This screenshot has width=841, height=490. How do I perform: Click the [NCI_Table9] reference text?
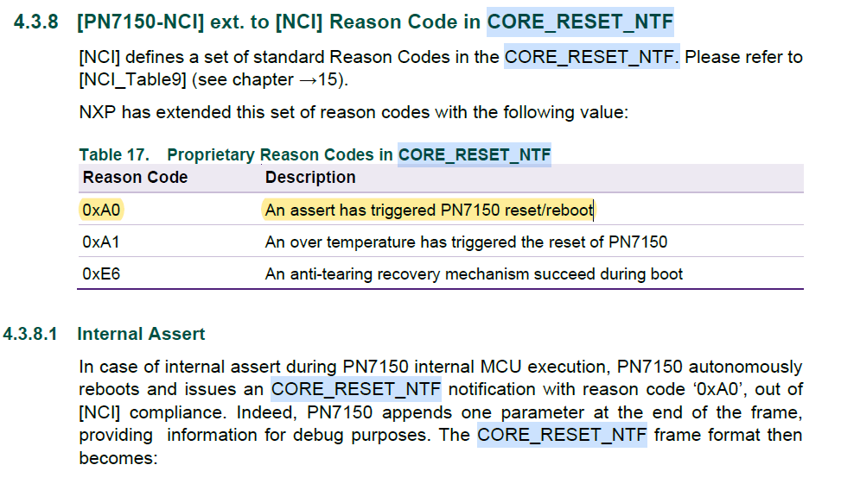(x=134, y=80)
